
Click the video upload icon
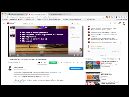click(110, 23)
